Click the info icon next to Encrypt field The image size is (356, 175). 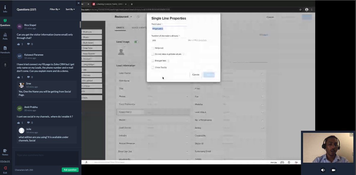click(168, 61)
